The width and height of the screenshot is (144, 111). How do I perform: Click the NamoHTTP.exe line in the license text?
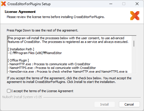[x=49, y=64]
